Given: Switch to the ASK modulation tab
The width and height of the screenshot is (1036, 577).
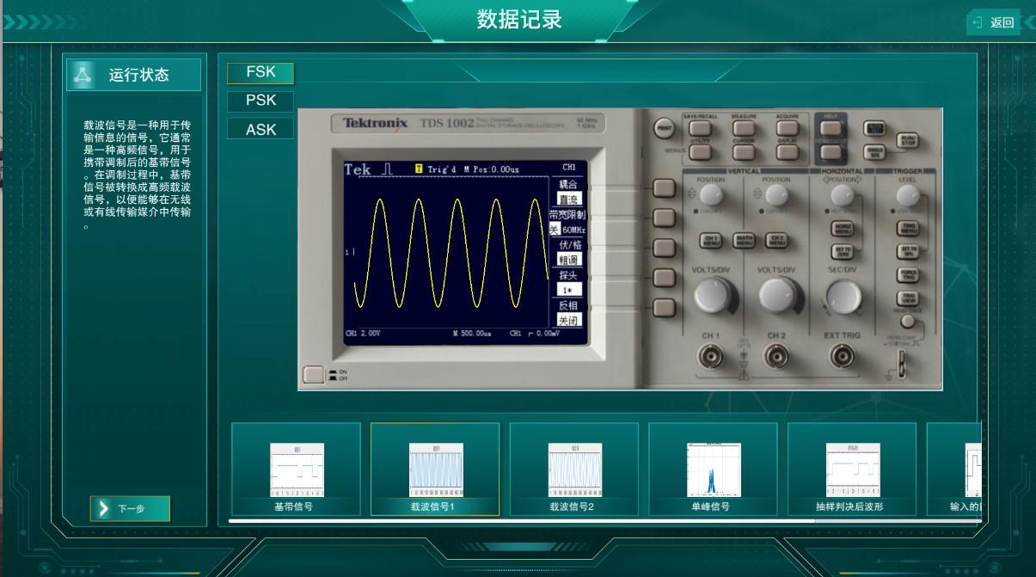Looking at the screenshot, I should (x=261, y=130).
